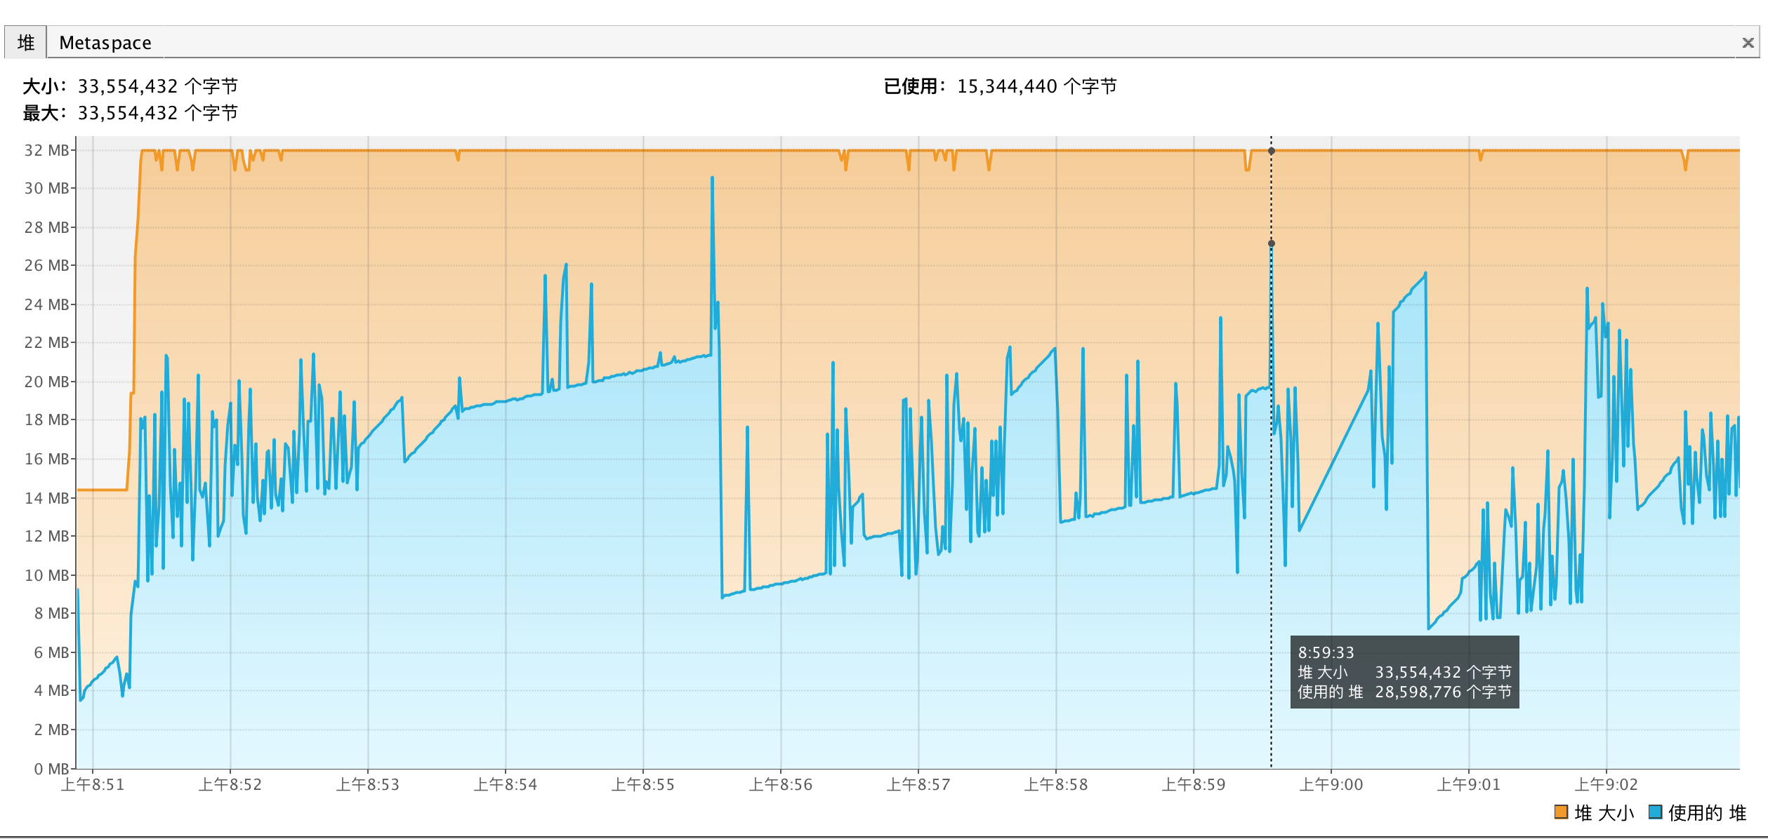Click the 已使用 value 15,344,440 个字节
The height and width of the screenshot is (839, 1768).
[1037, 86]
